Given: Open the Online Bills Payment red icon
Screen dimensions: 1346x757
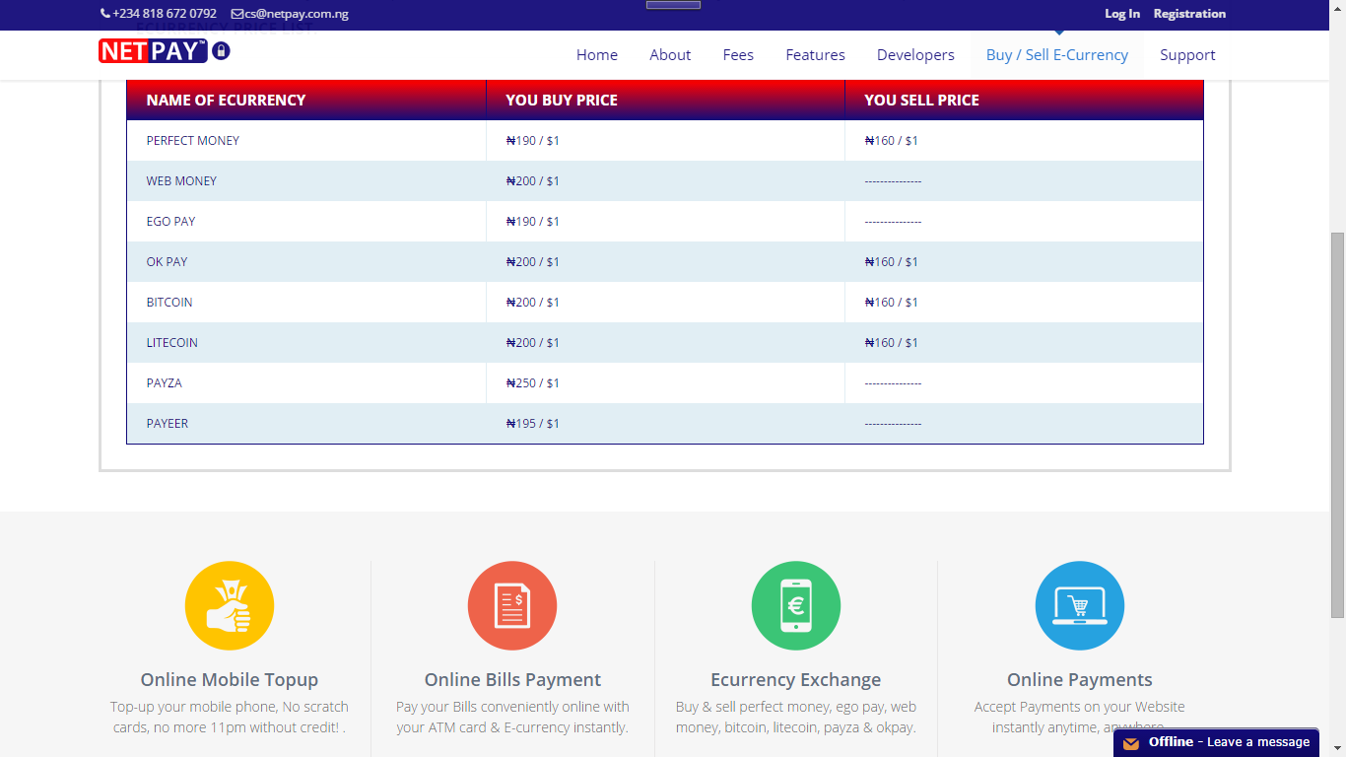Looking at the screenshot, I should point(512,605).
